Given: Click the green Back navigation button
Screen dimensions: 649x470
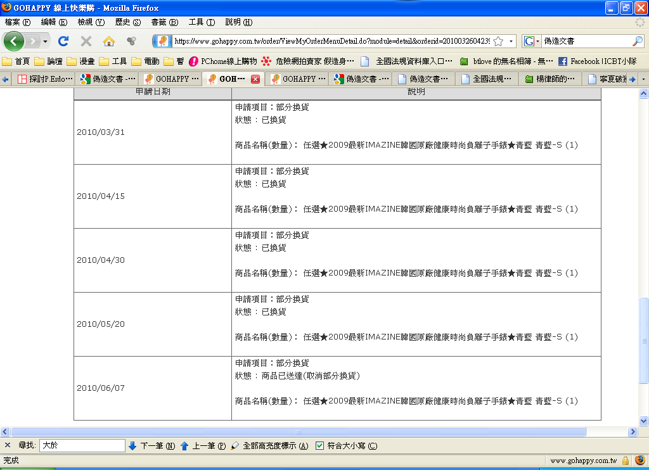Looking at the screenshot, I should click(x=14, y=41).
